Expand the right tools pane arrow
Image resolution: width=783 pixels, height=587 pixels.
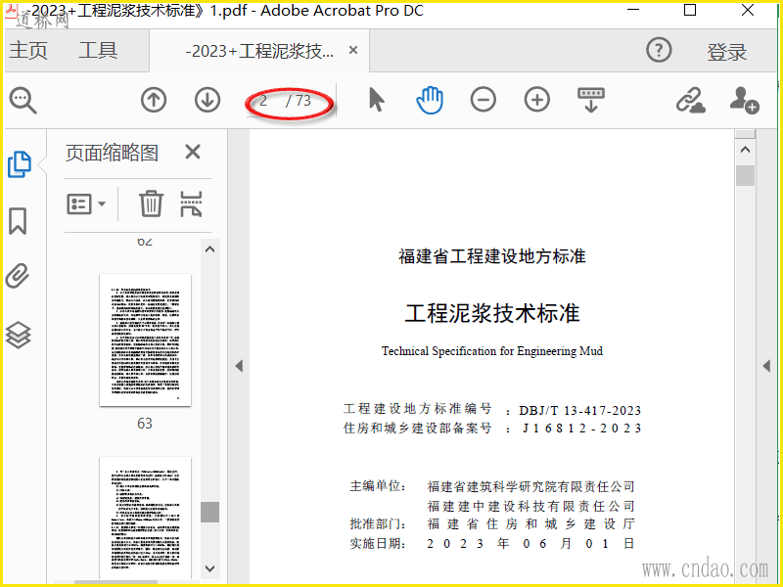pos(766,366)
